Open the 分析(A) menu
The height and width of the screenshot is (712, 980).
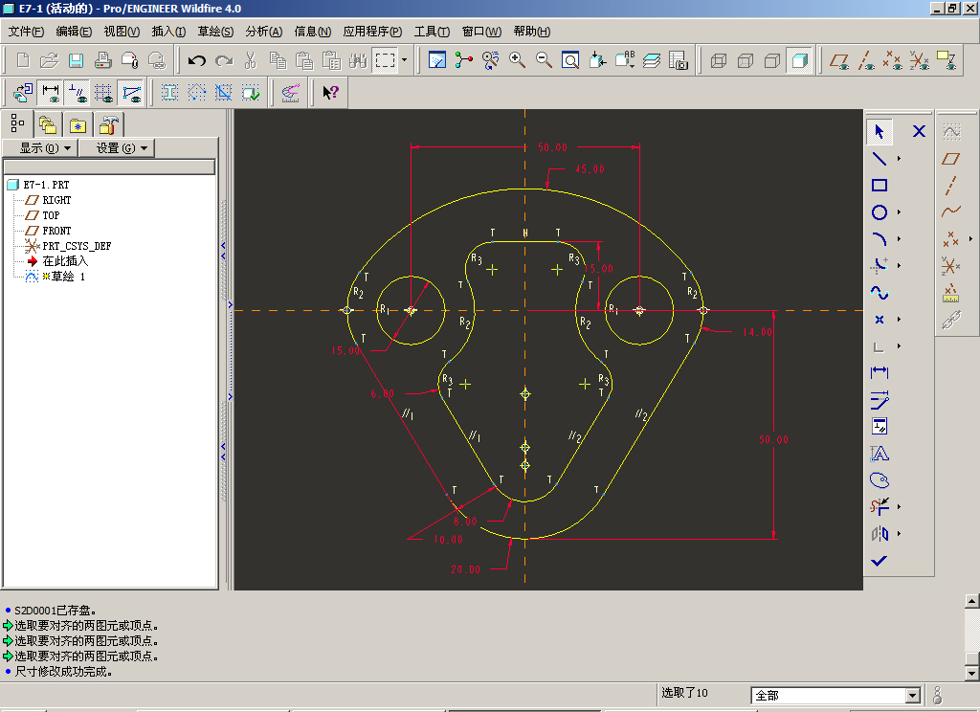[264, 32]
